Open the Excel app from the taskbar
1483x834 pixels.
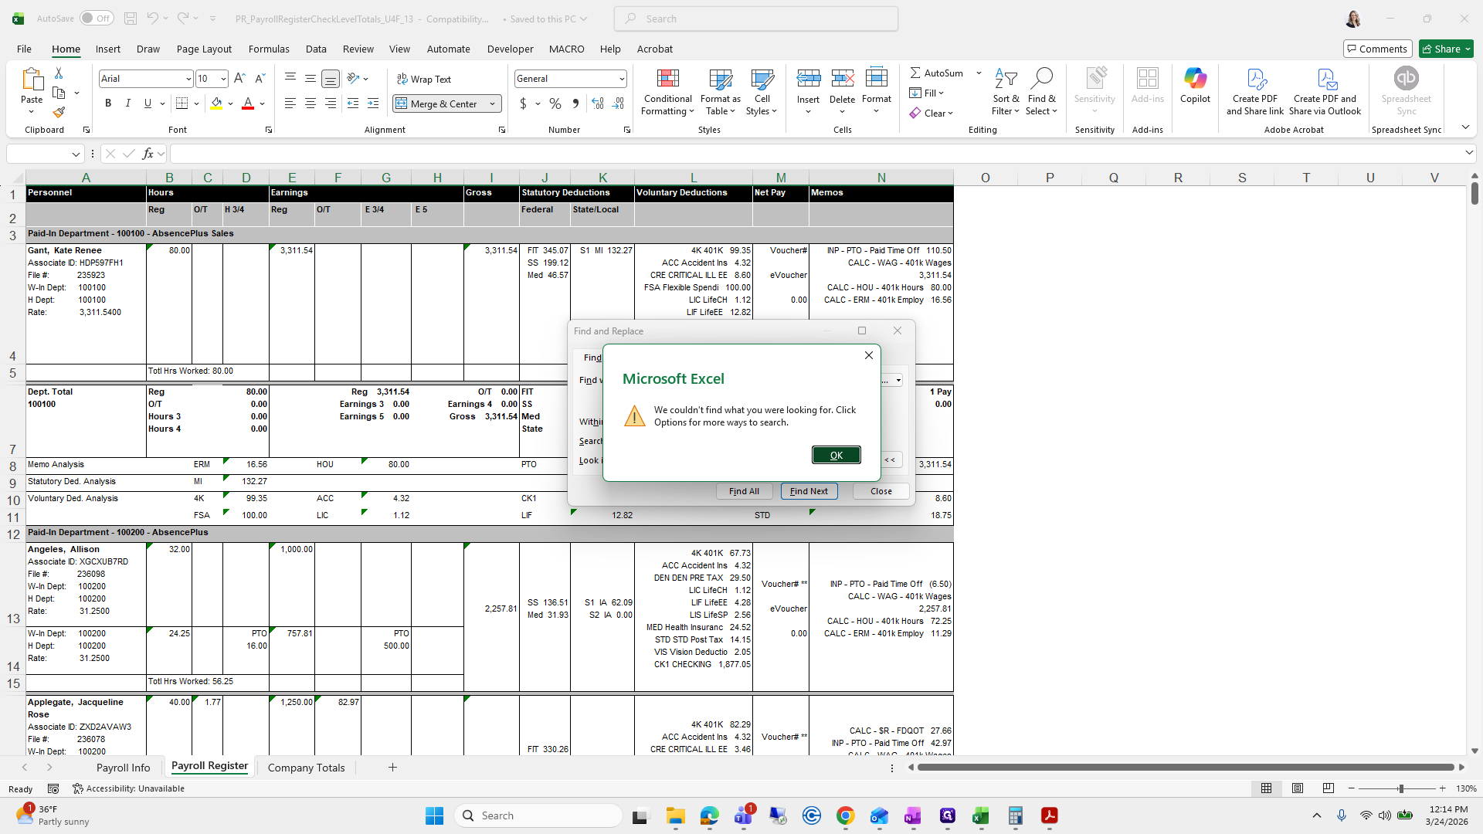pyautogui.click(x=980, y=815)
